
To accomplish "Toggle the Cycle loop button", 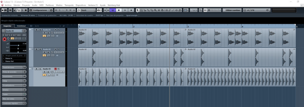I will tap(113, 10).
